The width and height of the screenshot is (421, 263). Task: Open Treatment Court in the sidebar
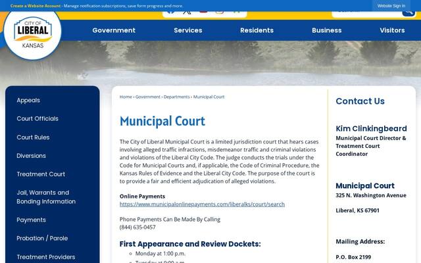tap(41, 174)
